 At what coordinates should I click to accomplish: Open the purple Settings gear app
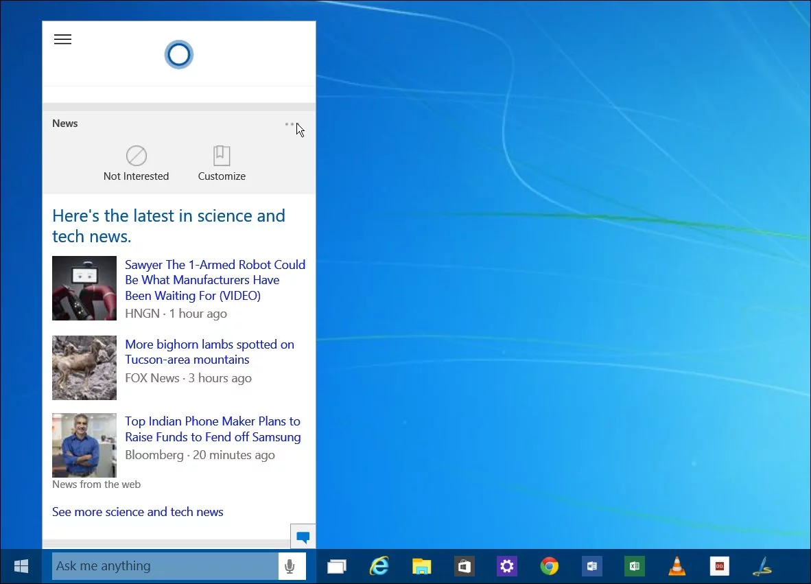(x=507, y=566)
